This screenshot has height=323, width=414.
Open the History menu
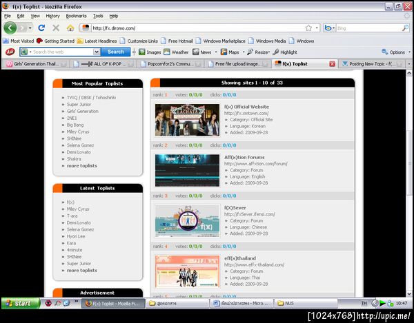53,16
